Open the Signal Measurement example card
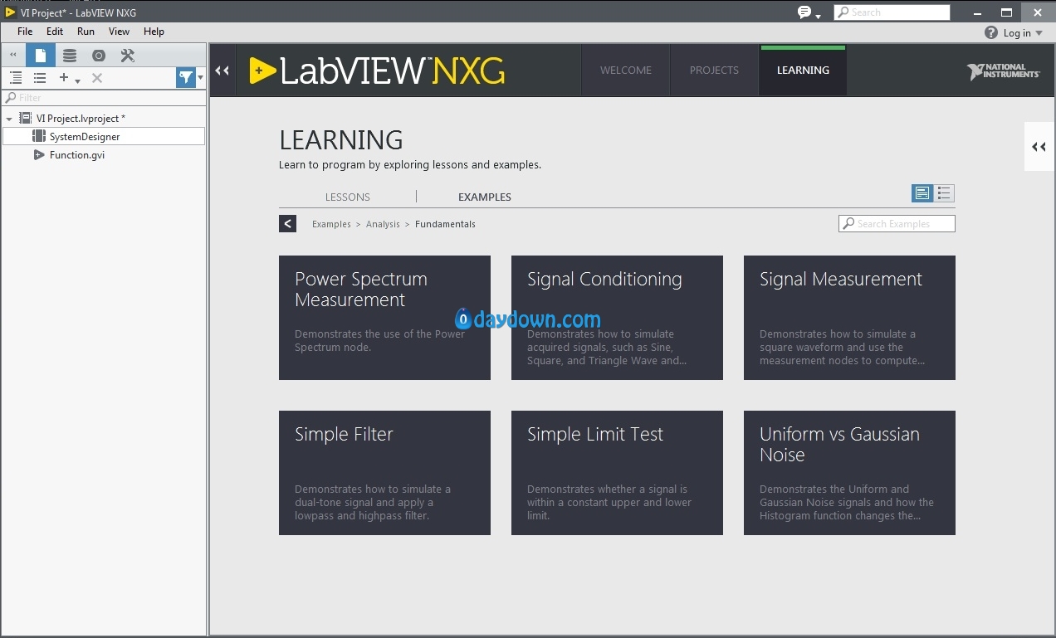 [849, 318]
